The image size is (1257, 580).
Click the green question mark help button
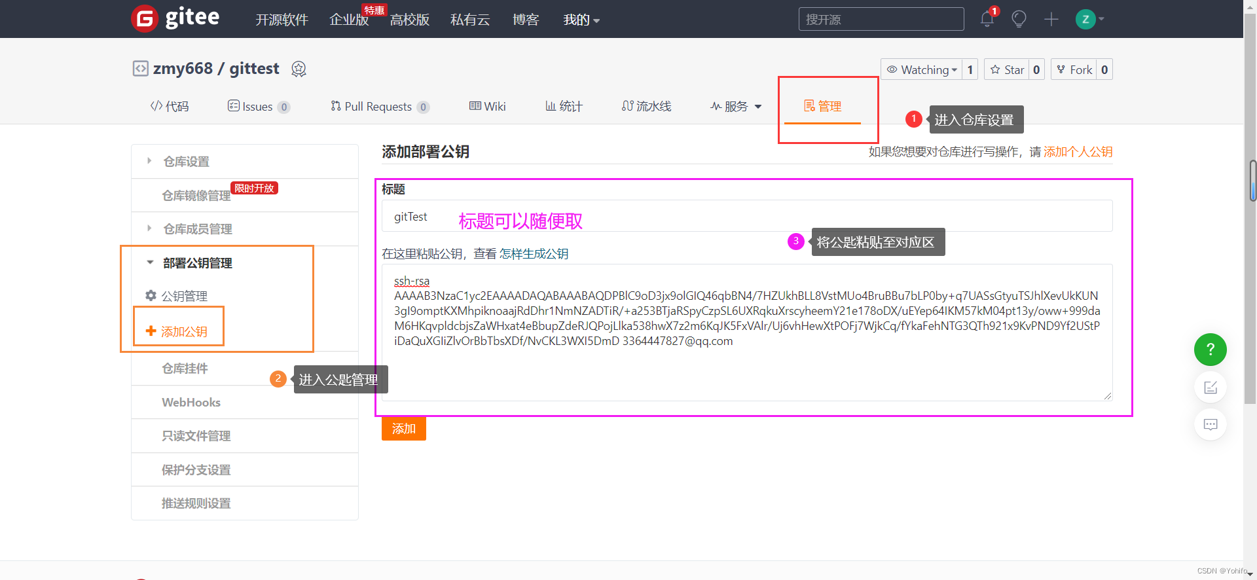tap(1210, 350)
